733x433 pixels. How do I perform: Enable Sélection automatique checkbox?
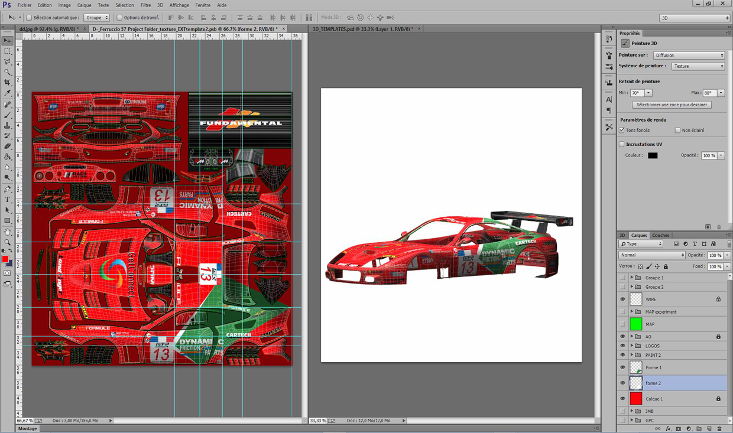pyautogui.click(x=29, y=18)
